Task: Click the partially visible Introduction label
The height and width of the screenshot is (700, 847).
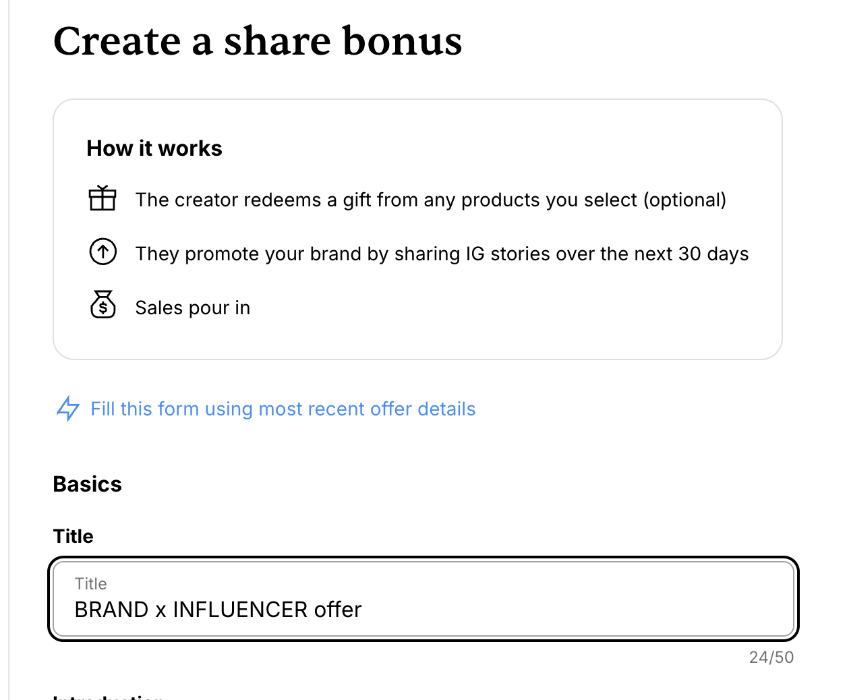Action: tap(108, 696)
